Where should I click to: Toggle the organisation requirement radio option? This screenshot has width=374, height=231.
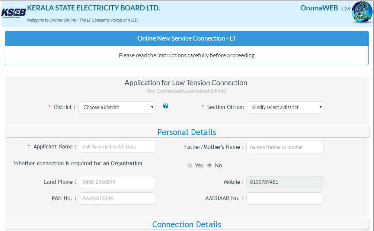coord(189,165)
